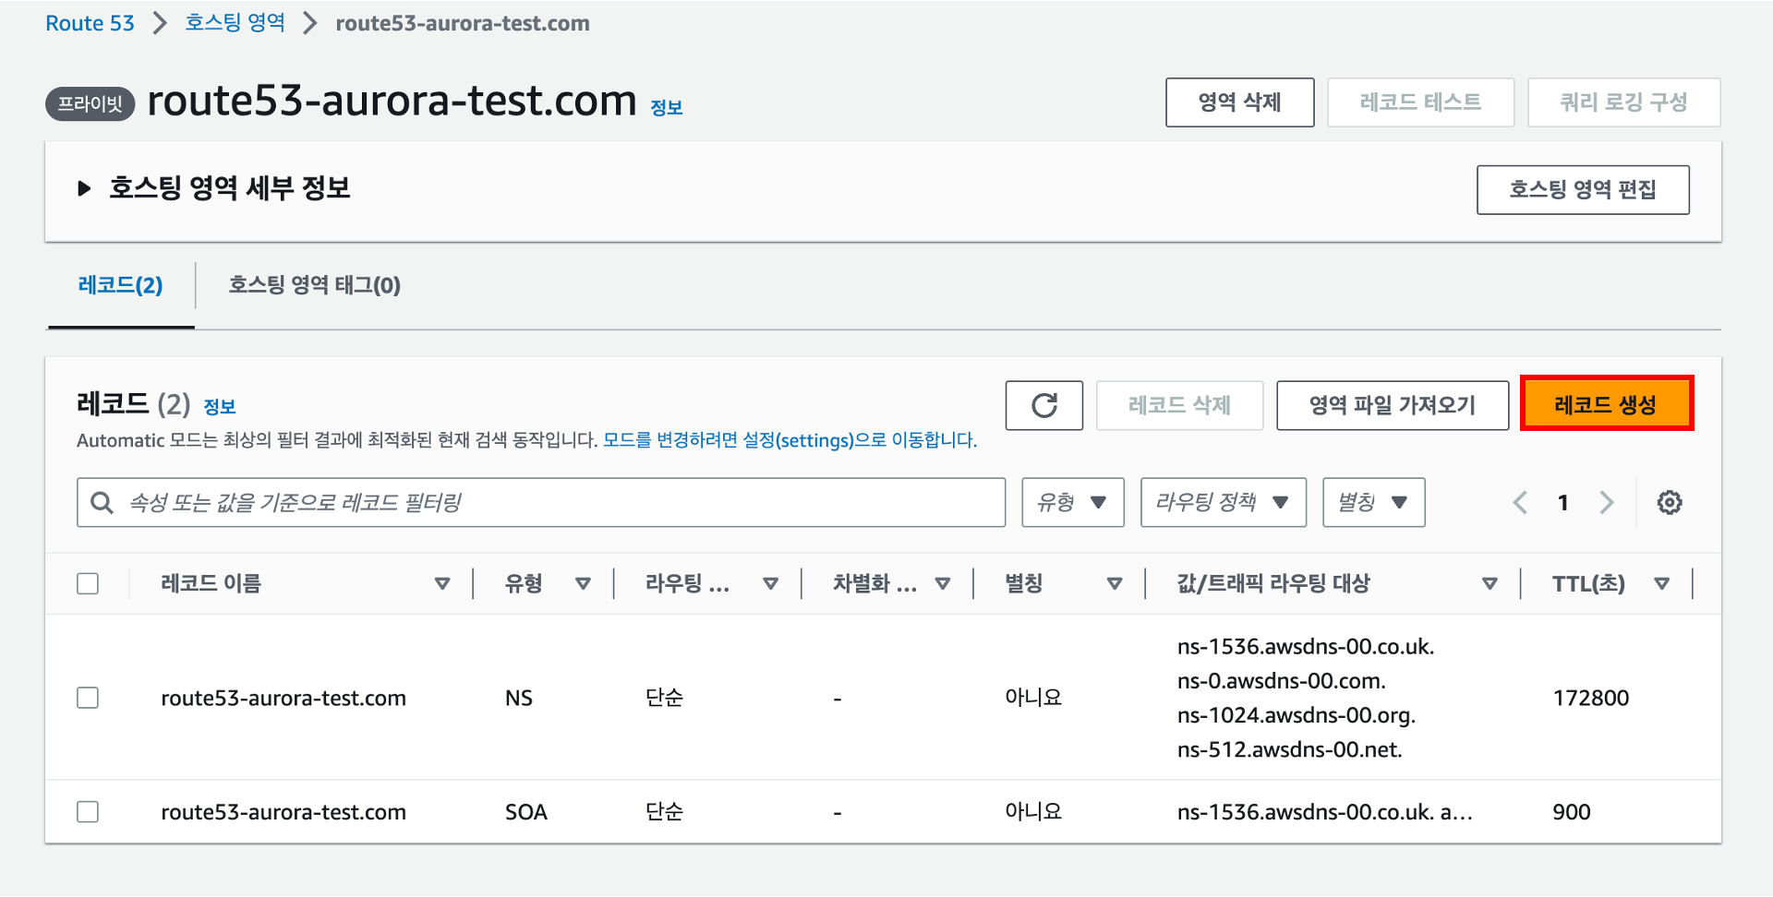The width and height of the screenshot is (1773, 897).
Task: Sort by TTL(초) column arrow
Action: 1662,583
